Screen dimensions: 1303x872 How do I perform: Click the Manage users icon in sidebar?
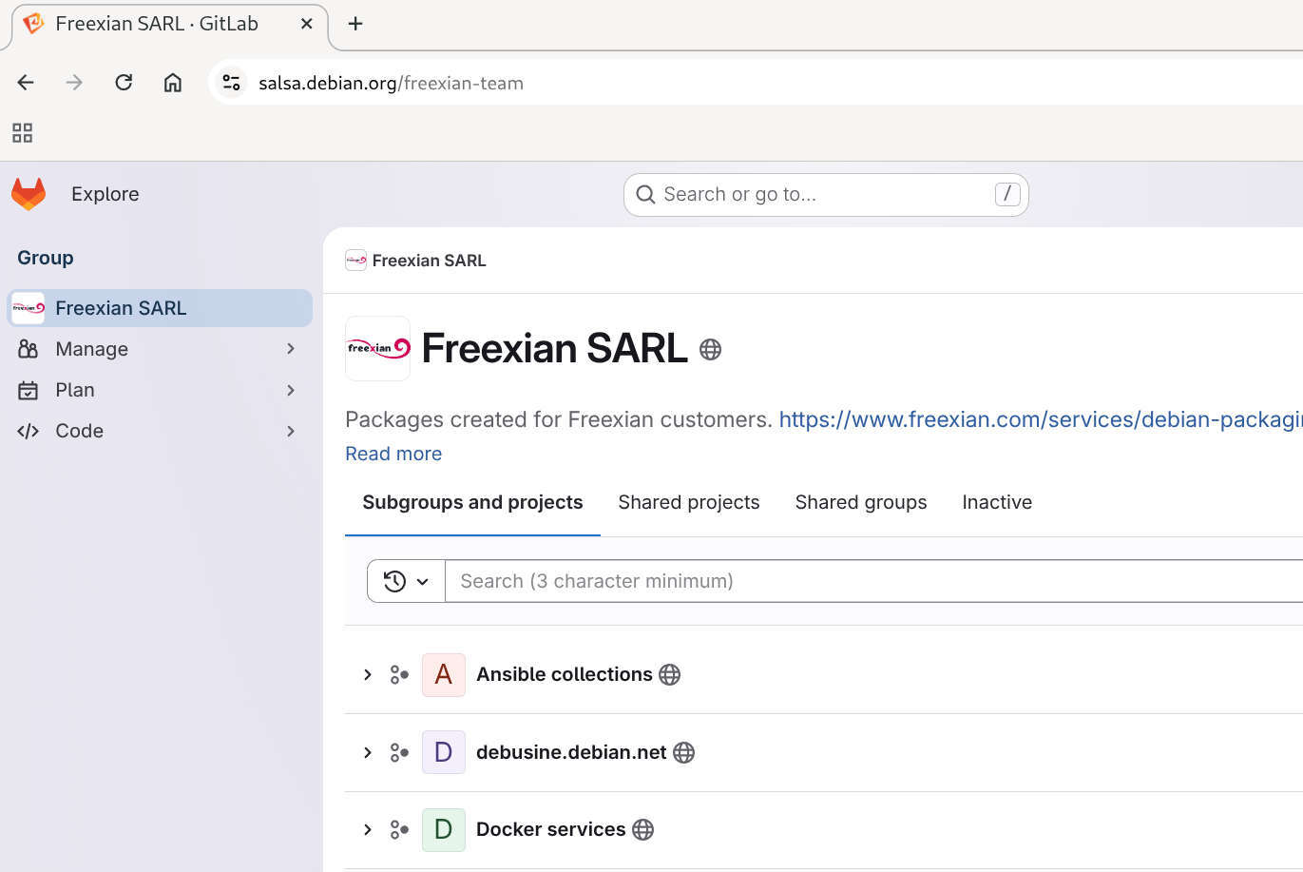click(29, 349)
